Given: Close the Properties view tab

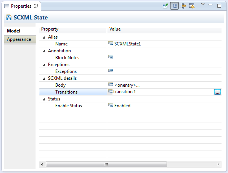Looking at the screenshot, I should click(36, 6).
